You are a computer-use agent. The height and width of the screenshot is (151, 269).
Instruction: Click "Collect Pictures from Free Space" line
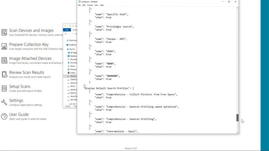pos(136,94)
